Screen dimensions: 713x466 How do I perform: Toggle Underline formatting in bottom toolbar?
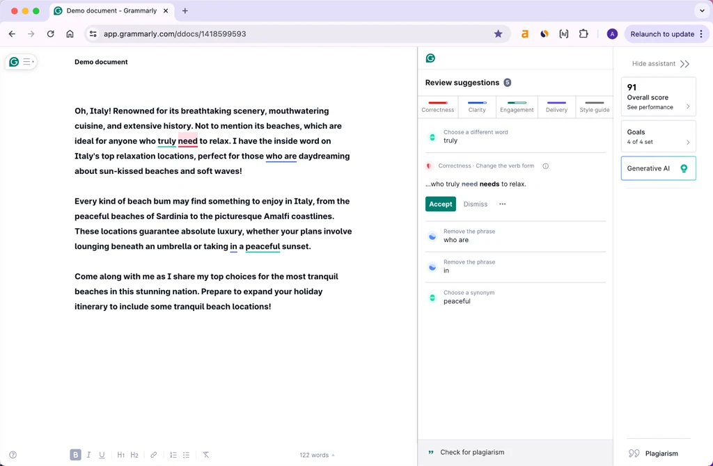pos(102,455)
